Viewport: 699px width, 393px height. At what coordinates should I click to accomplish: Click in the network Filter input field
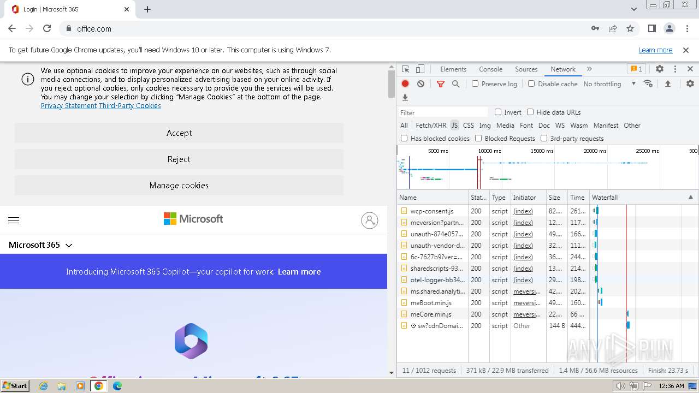(x=443, y=112)
